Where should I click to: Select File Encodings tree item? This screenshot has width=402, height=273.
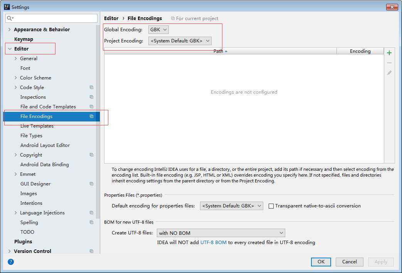pos(51,116)
